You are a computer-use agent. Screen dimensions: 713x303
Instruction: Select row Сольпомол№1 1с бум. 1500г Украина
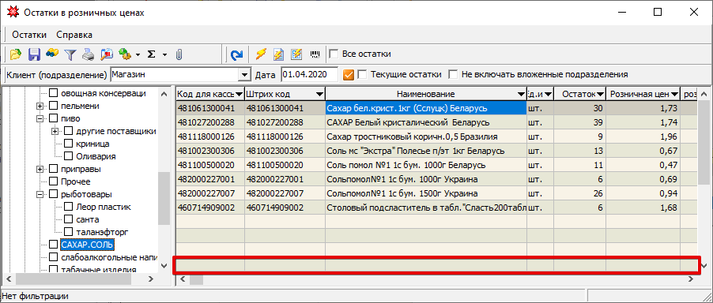(x=436, y=193)
